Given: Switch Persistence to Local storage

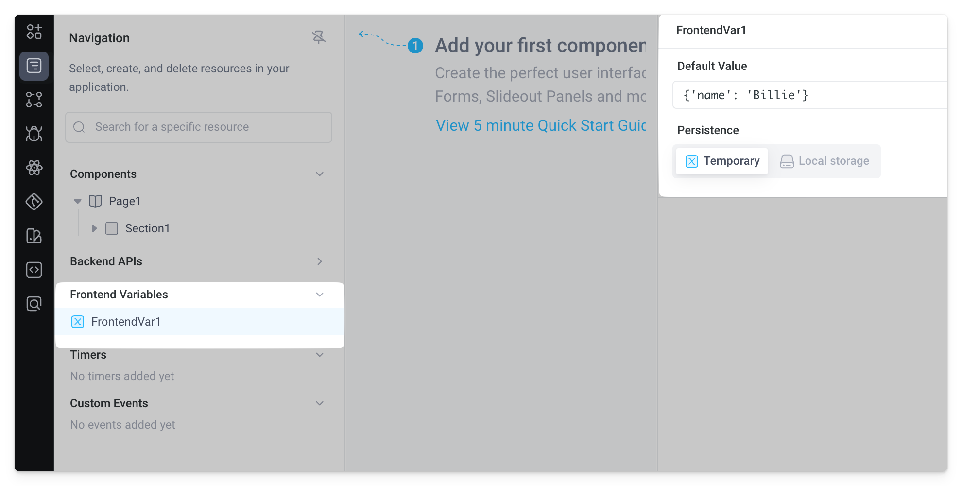Looking at the screenshot, I should click(825, 161).
